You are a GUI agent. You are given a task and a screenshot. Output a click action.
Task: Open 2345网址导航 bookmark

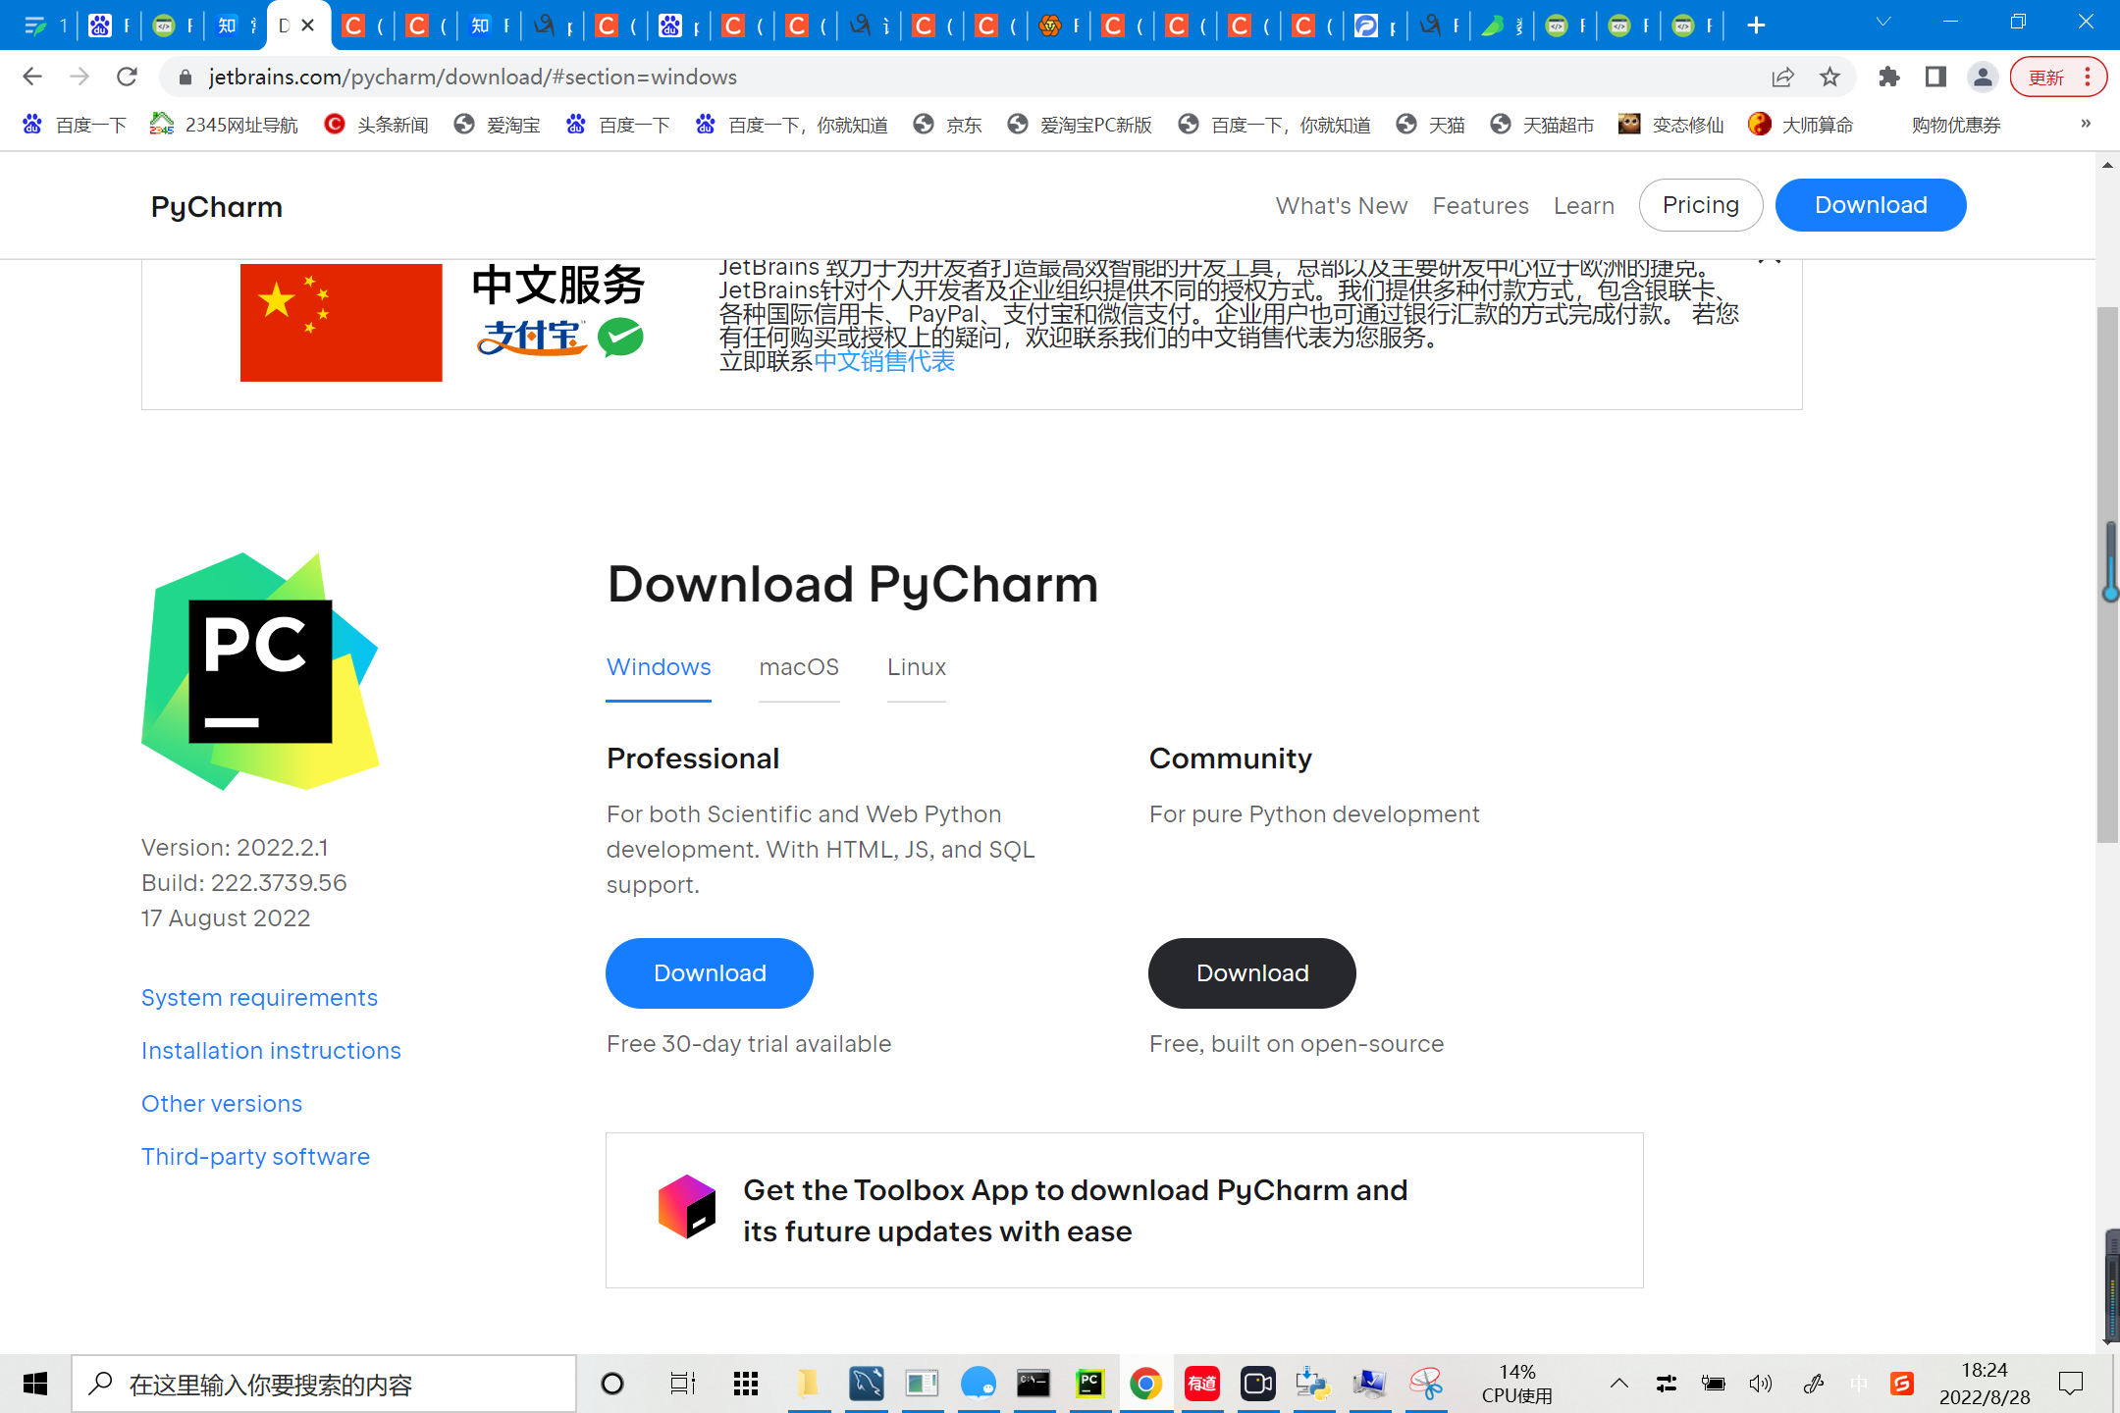[224, 125]
